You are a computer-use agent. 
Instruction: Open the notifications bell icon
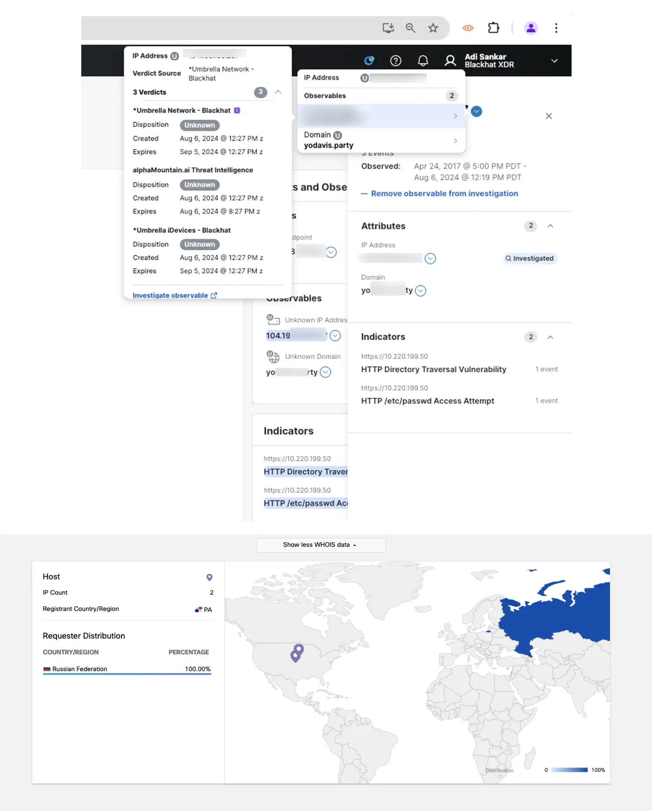coord(423,61)
